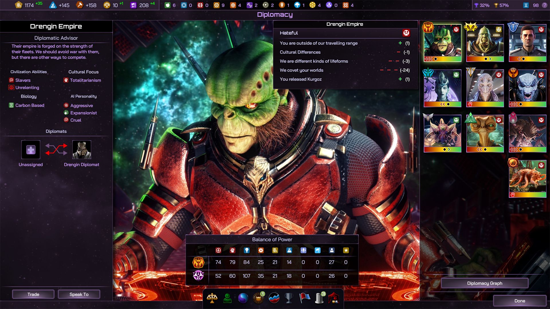
Task: Click the purple-blue yin-yang sphere icon
Action: pos(243,298)
